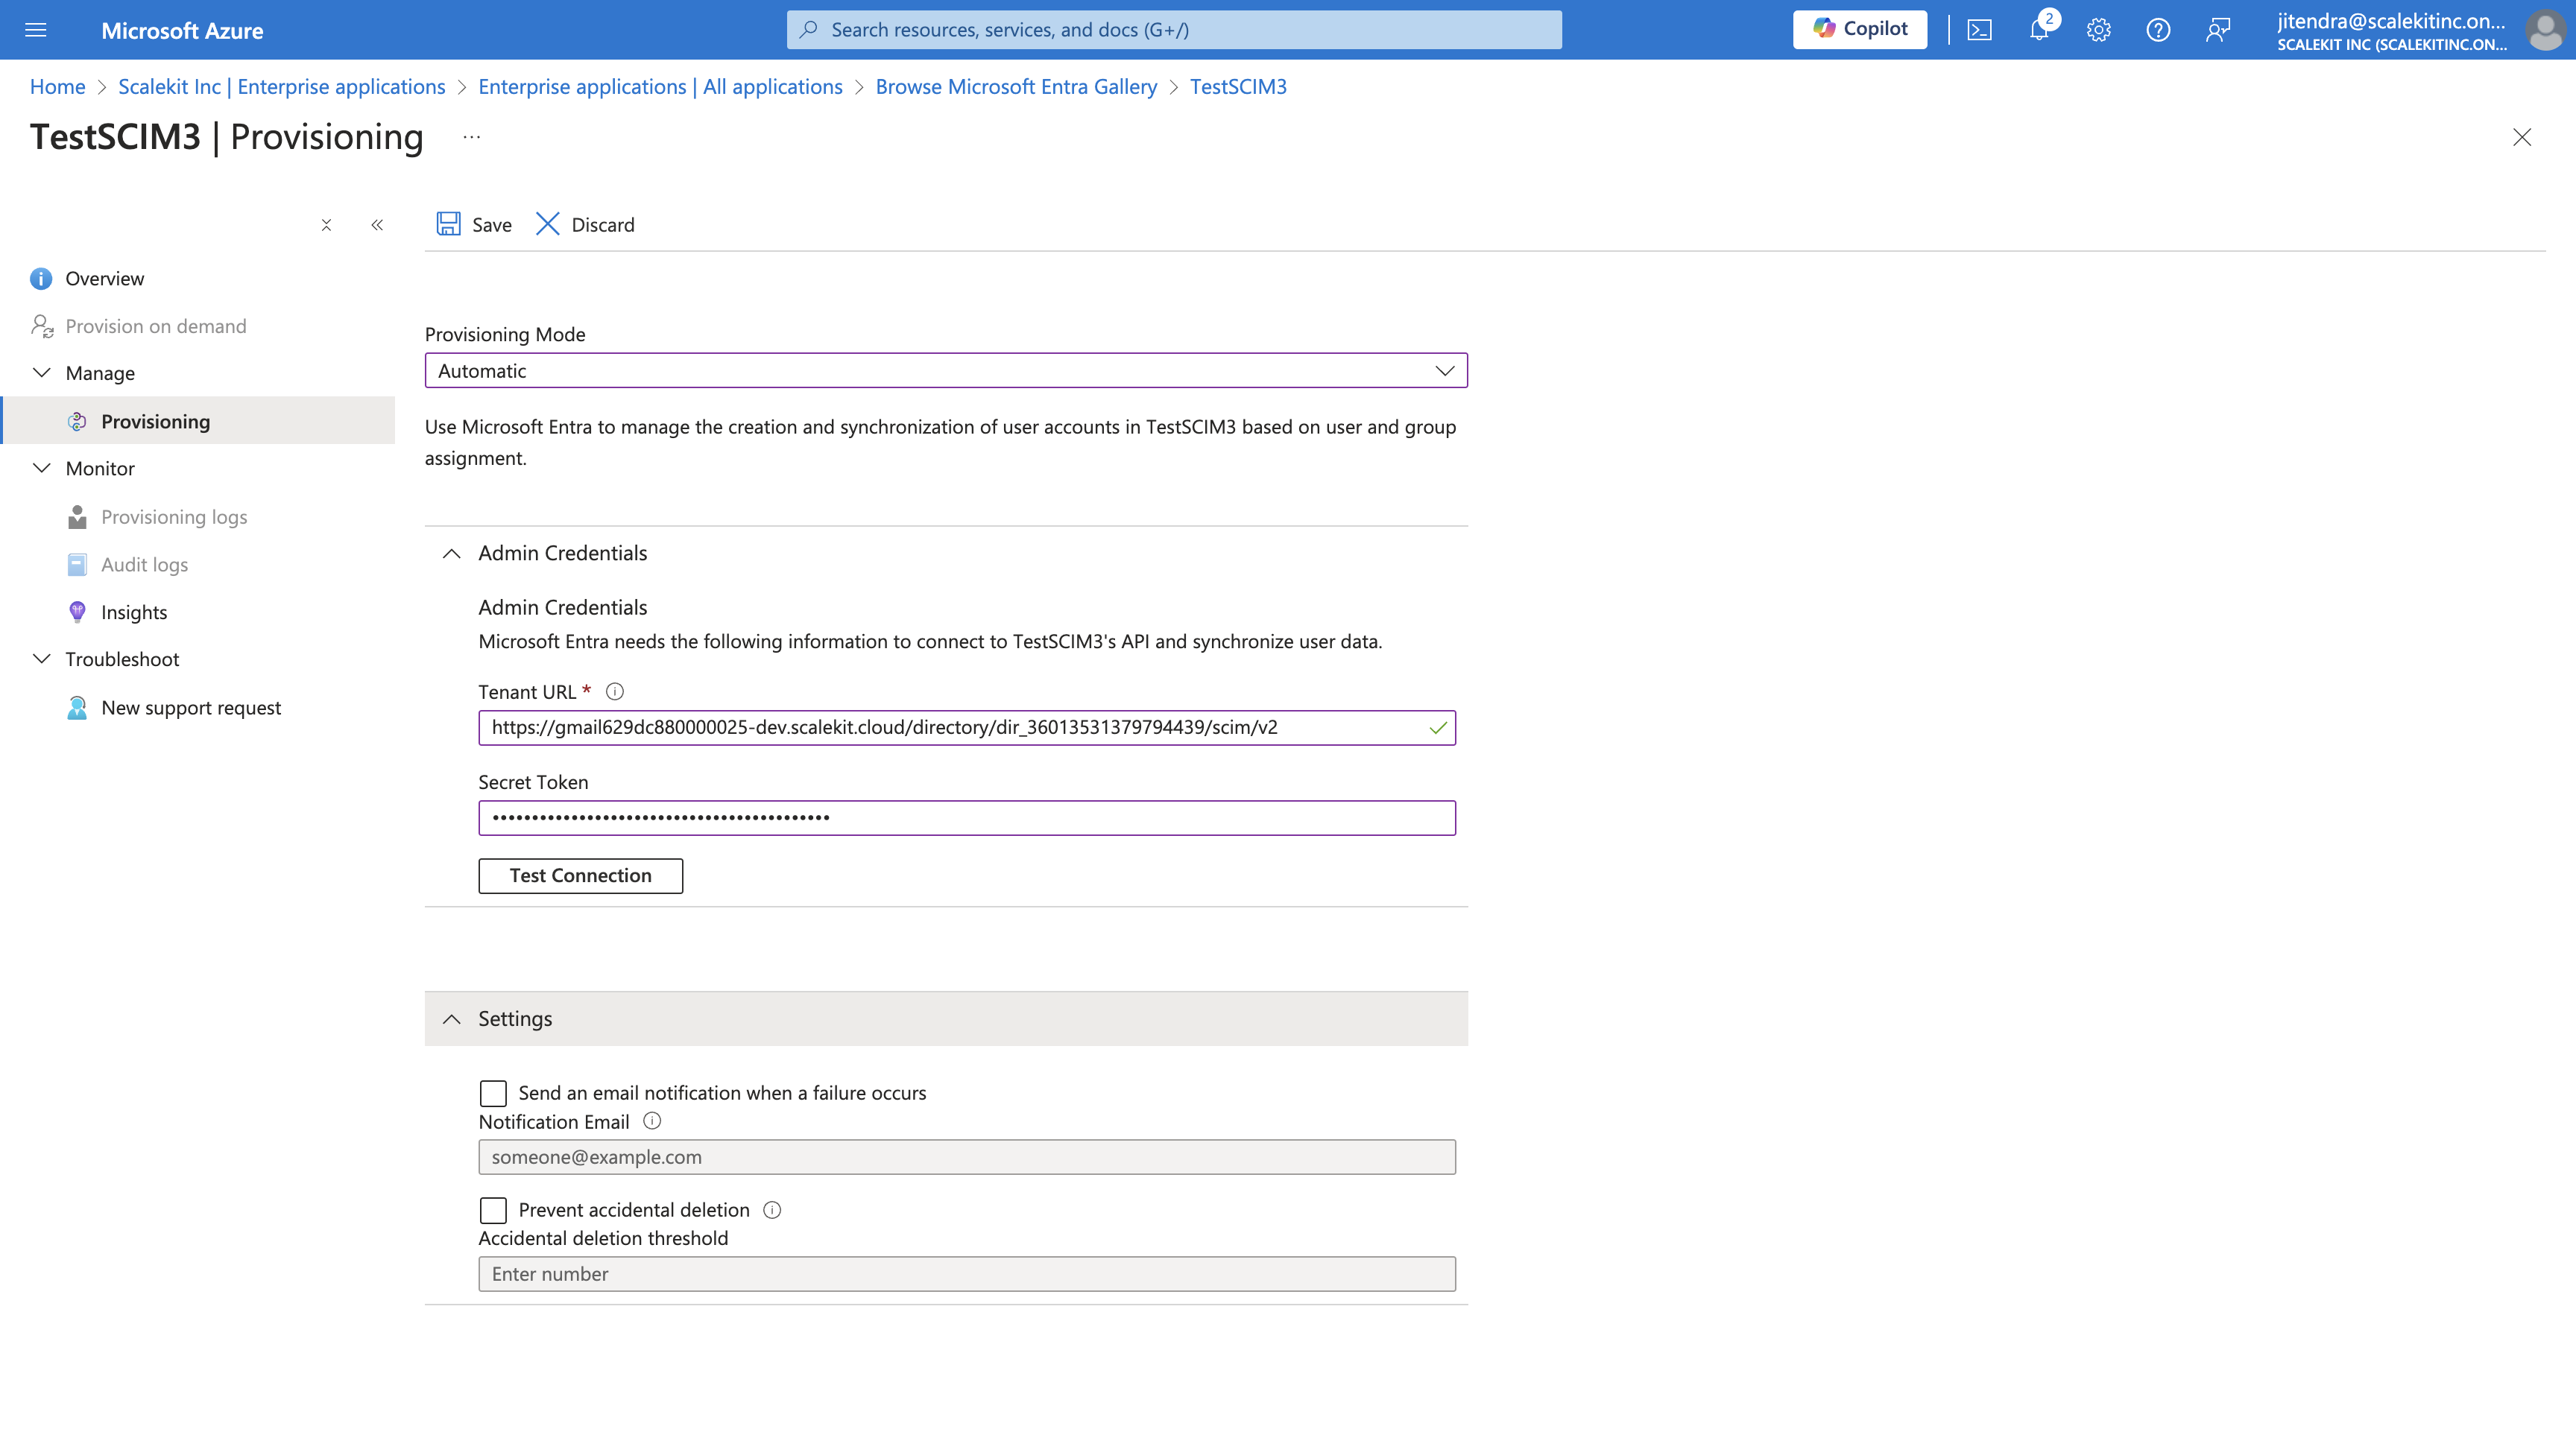Click into the Tenant URL field
Viewport: 2576px width, 1429px height.
click(967, 727)
